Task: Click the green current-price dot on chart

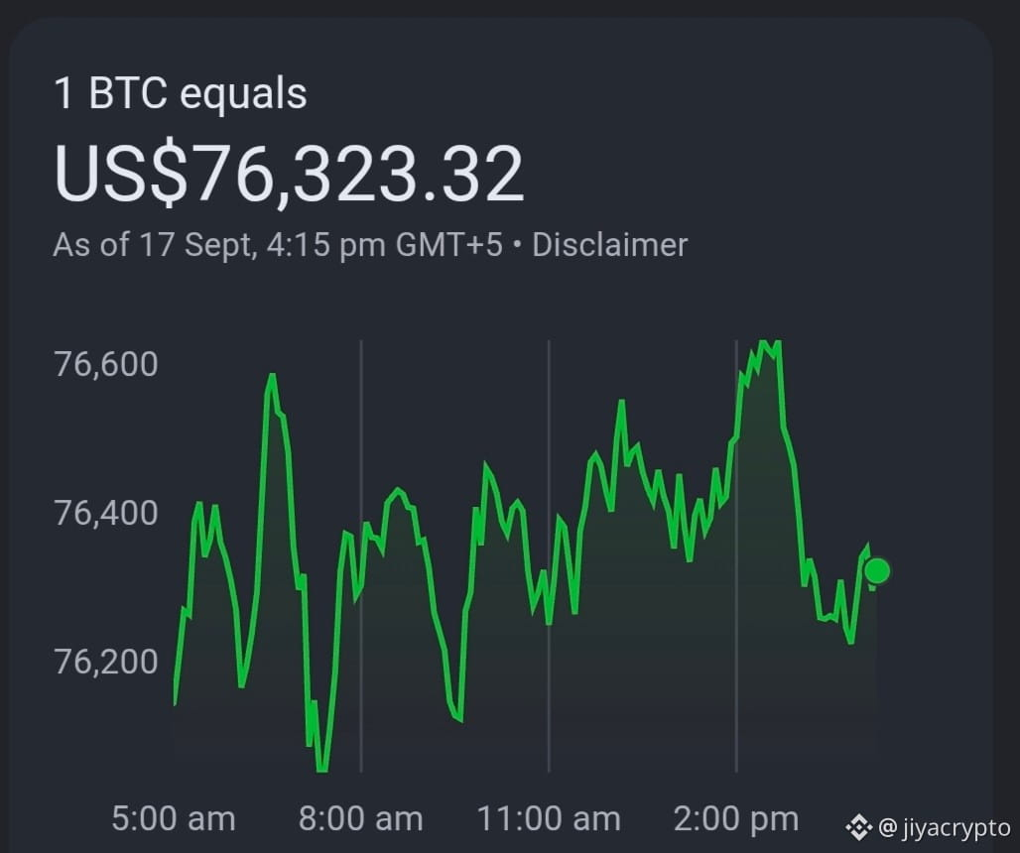Action: pos(877,571)
